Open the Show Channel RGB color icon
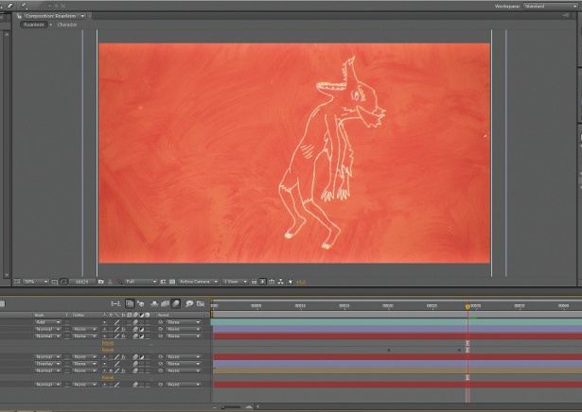Viewport: 582px width, 412px height. click(x=119, y=282)
